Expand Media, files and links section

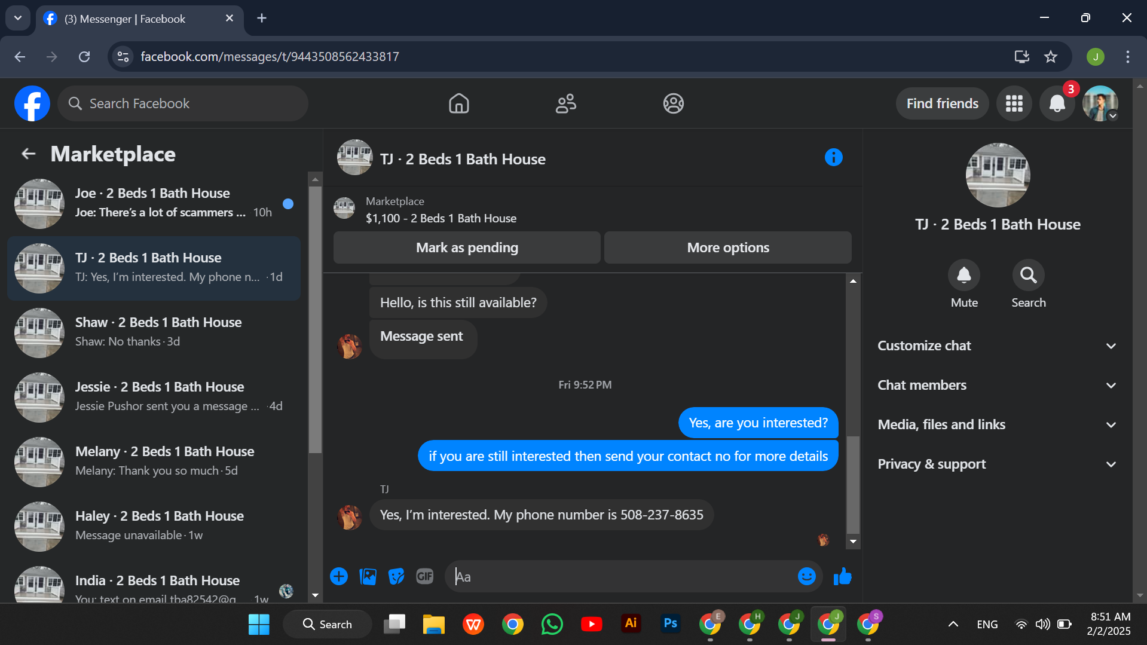tap(996, 424)
